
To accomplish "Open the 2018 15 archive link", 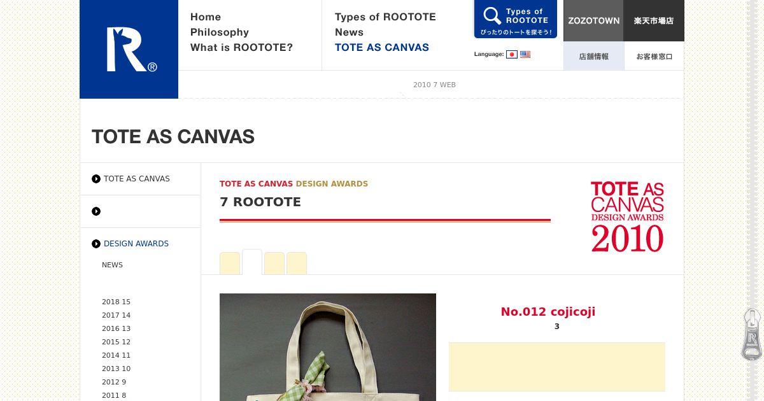I will pos(116,302).
